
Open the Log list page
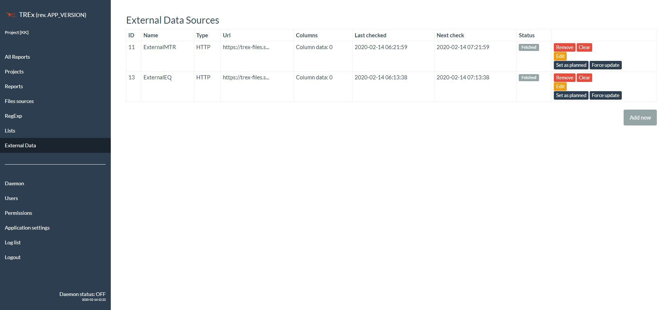(x=13, y=242)
